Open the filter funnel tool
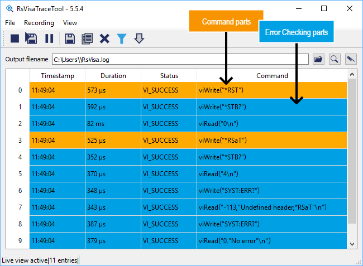This screenshot has width=363, height=266. [x=122, y=38]
